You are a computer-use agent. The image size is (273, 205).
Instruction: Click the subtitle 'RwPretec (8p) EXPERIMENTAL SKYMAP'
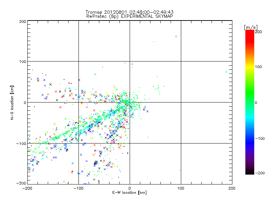click(x=129, y=16)
